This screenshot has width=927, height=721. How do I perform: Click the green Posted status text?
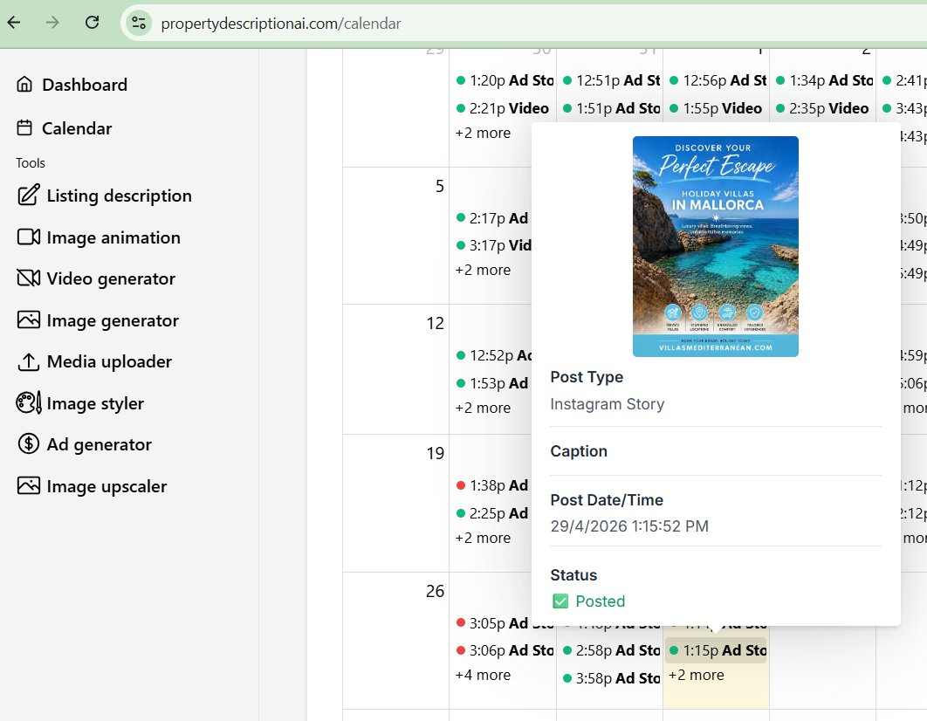[x=600, y=601]
